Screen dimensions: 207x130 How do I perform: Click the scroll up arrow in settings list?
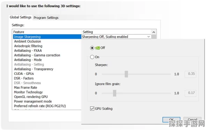[154, 32]
